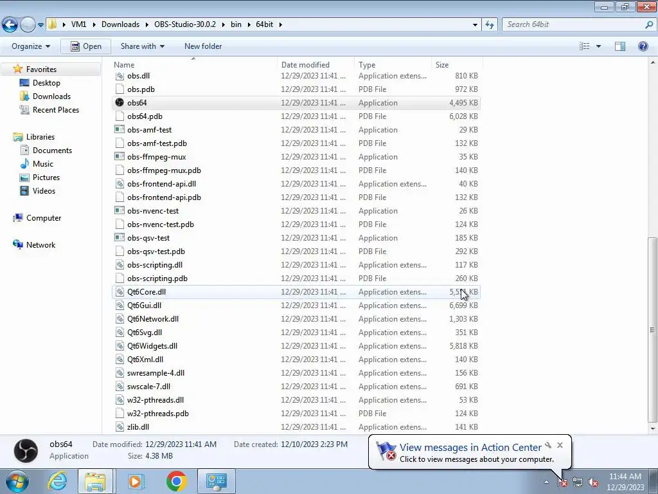The width and height of the screenshot is (658, 494).
Task: Open Desktop in Favorites
Action: (x=46, y=83)
